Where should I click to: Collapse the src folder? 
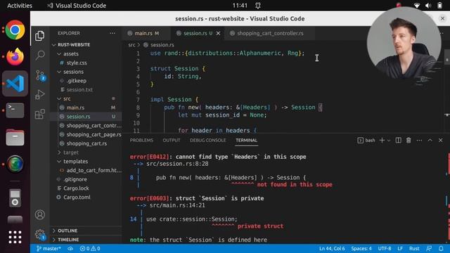(x=86, y=98)
